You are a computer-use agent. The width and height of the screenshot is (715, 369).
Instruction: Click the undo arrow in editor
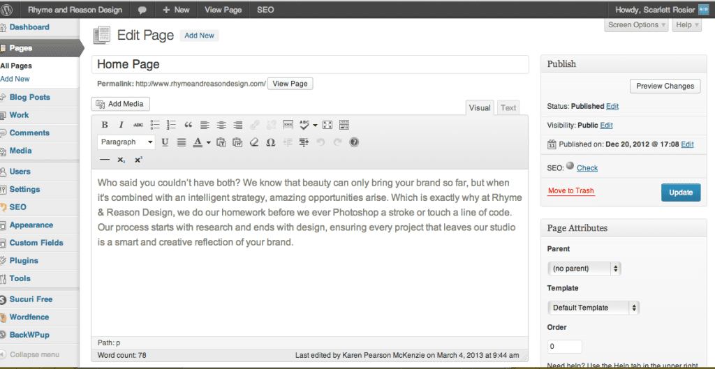[x=320, y=142]
